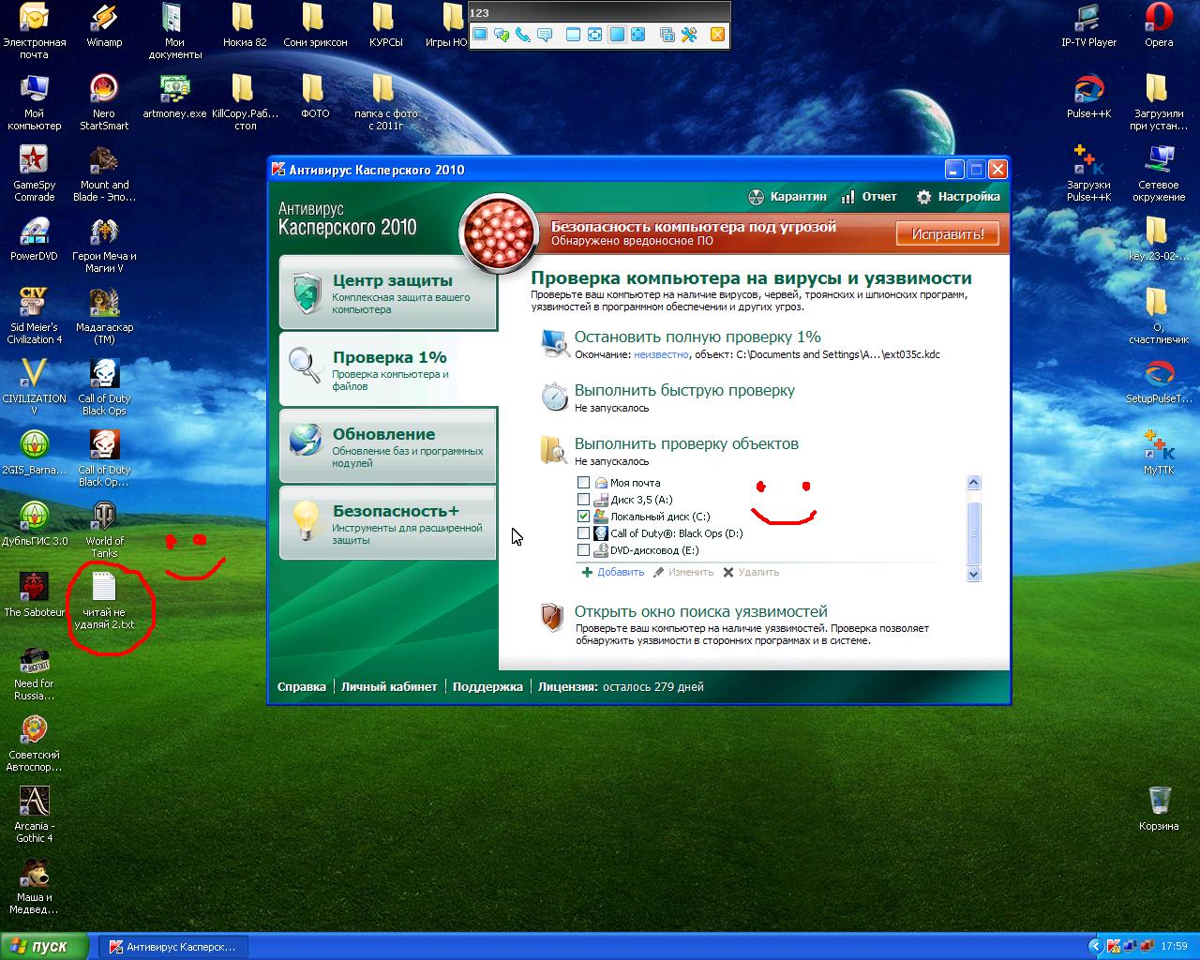The image size is (1200, 960).
Task: Click the full scan monitor icon
Action: (554, 343)
